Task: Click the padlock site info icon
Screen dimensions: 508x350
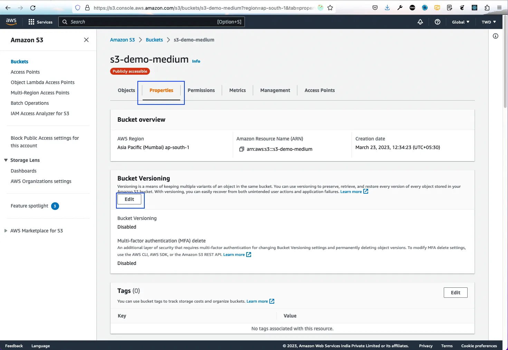Action: 87,8
